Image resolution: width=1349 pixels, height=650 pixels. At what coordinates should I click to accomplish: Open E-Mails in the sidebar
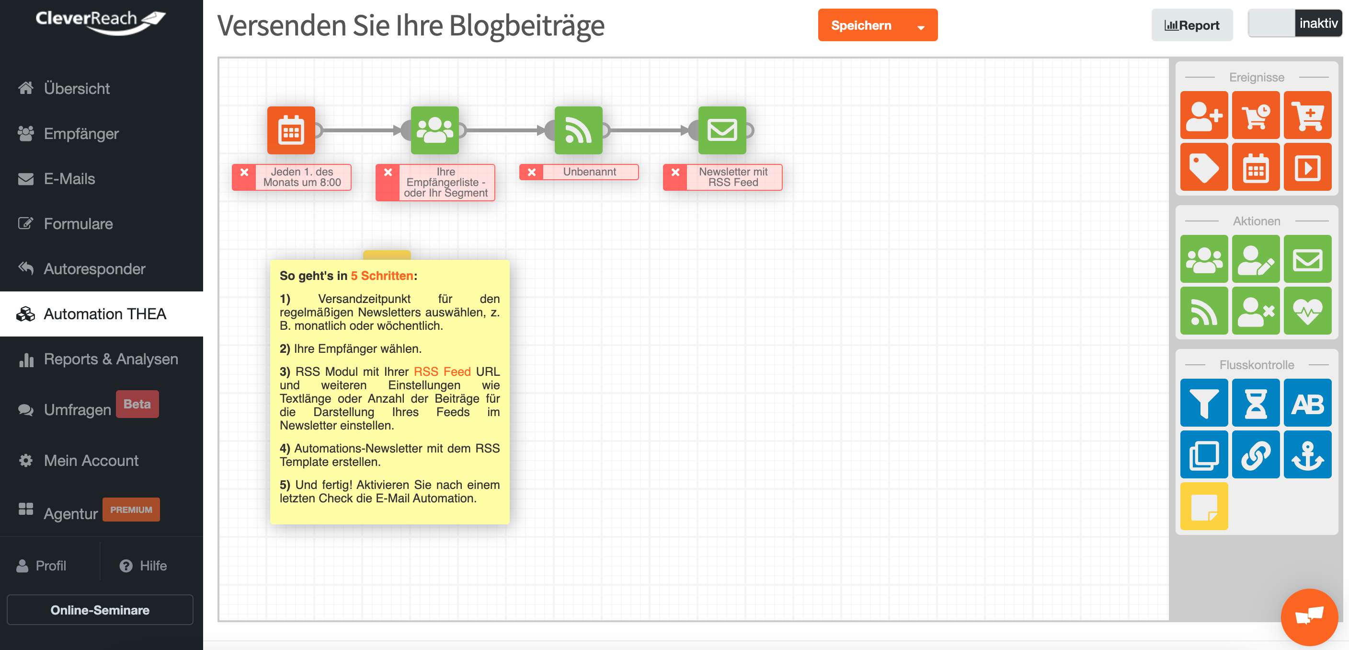click(x=102, y=178)
